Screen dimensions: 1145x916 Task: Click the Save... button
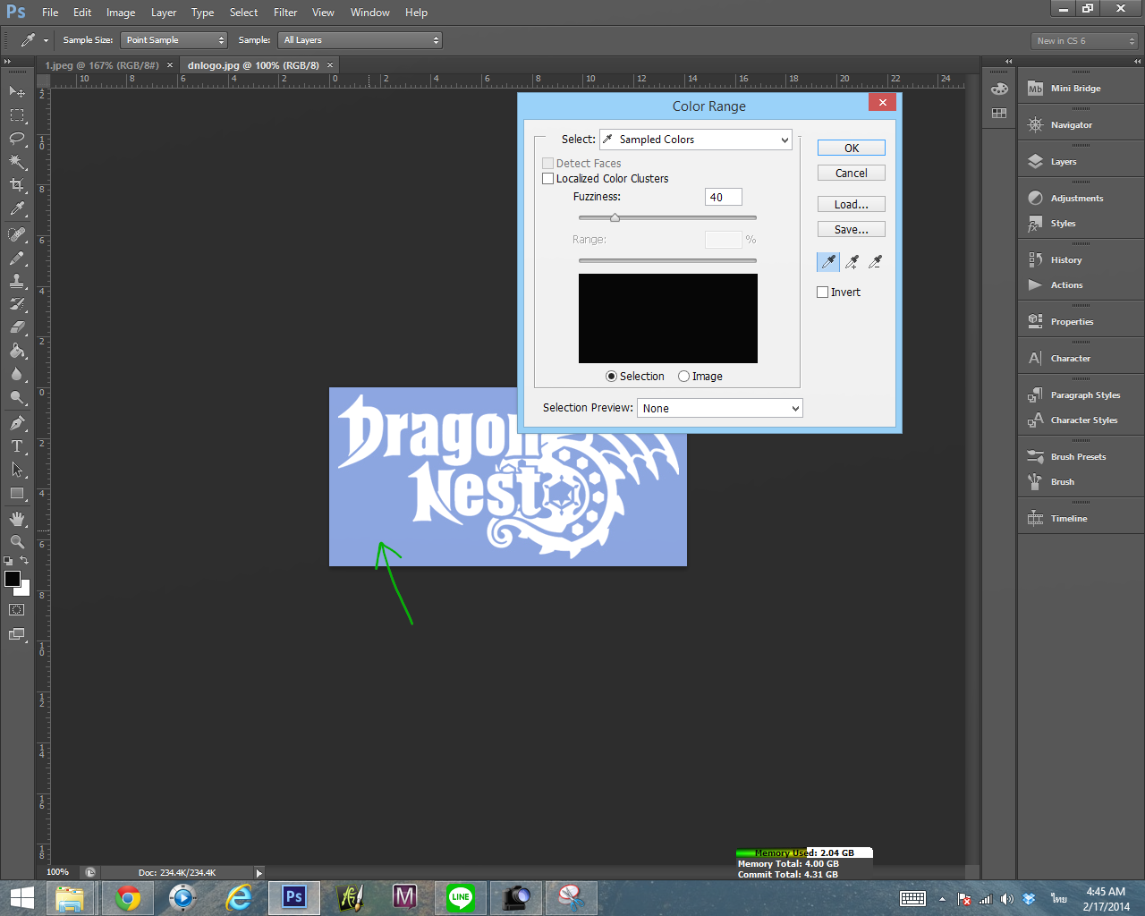click(852, 230)
